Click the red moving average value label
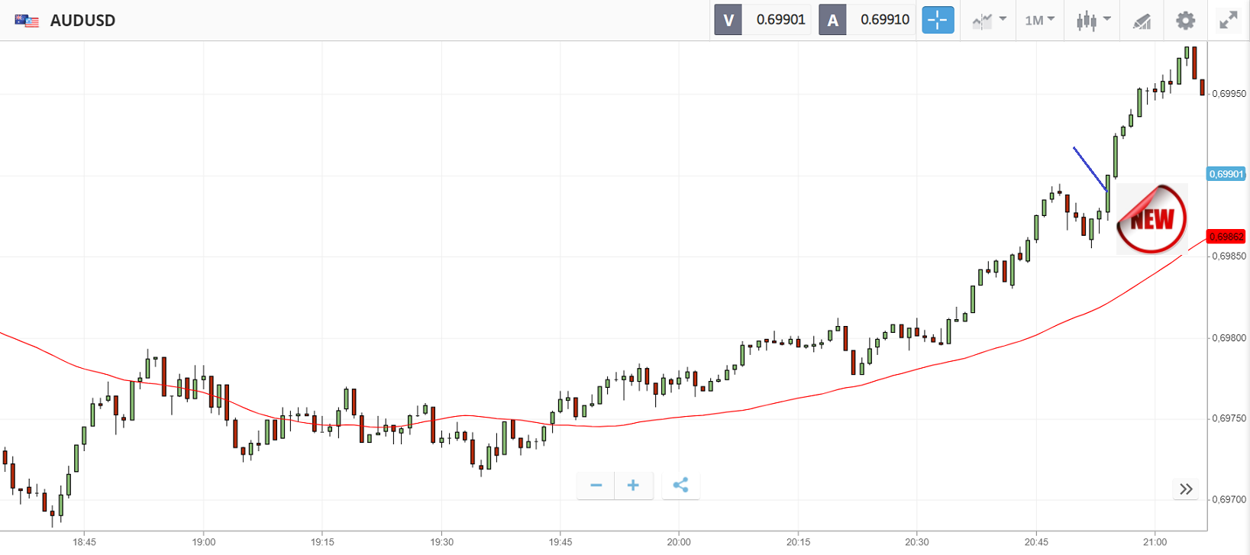 pos(1226,237)
